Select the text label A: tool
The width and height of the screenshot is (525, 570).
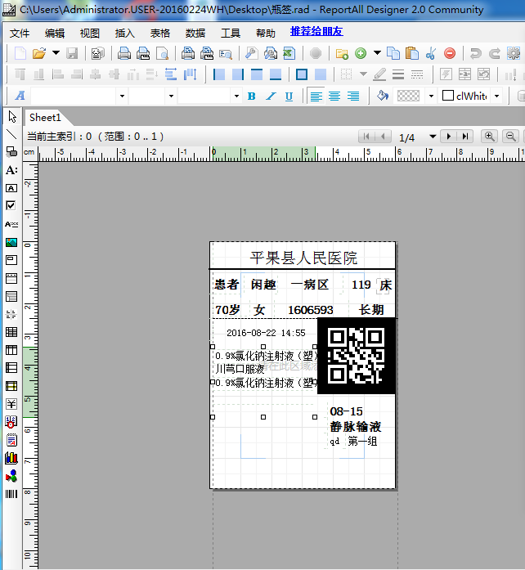point(11,170)
